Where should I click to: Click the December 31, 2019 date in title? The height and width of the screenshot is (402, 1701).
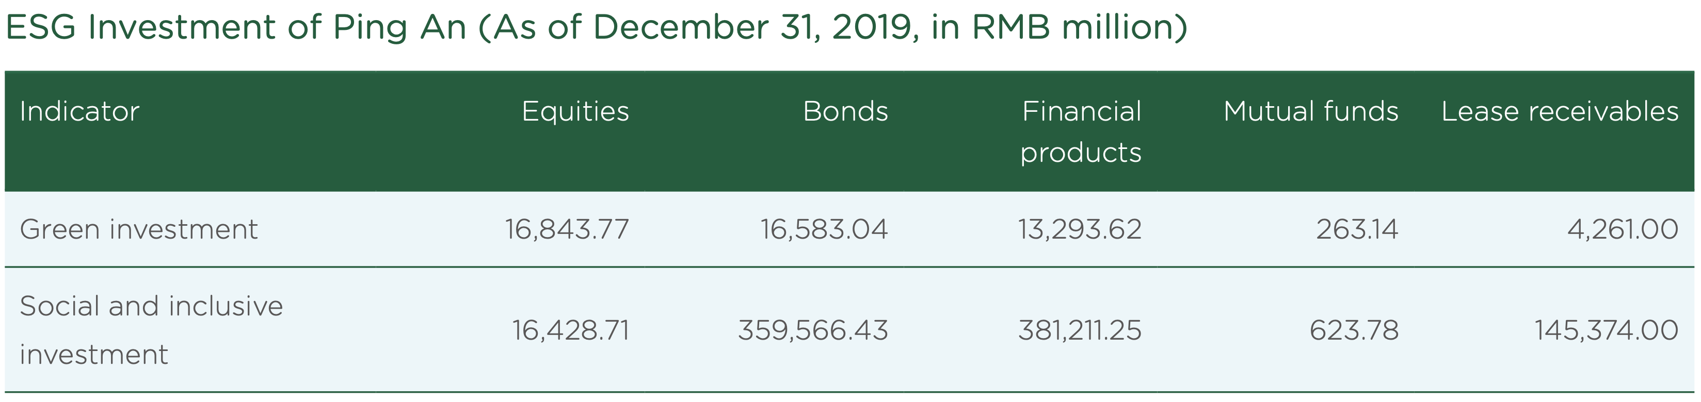pos(756,28)
